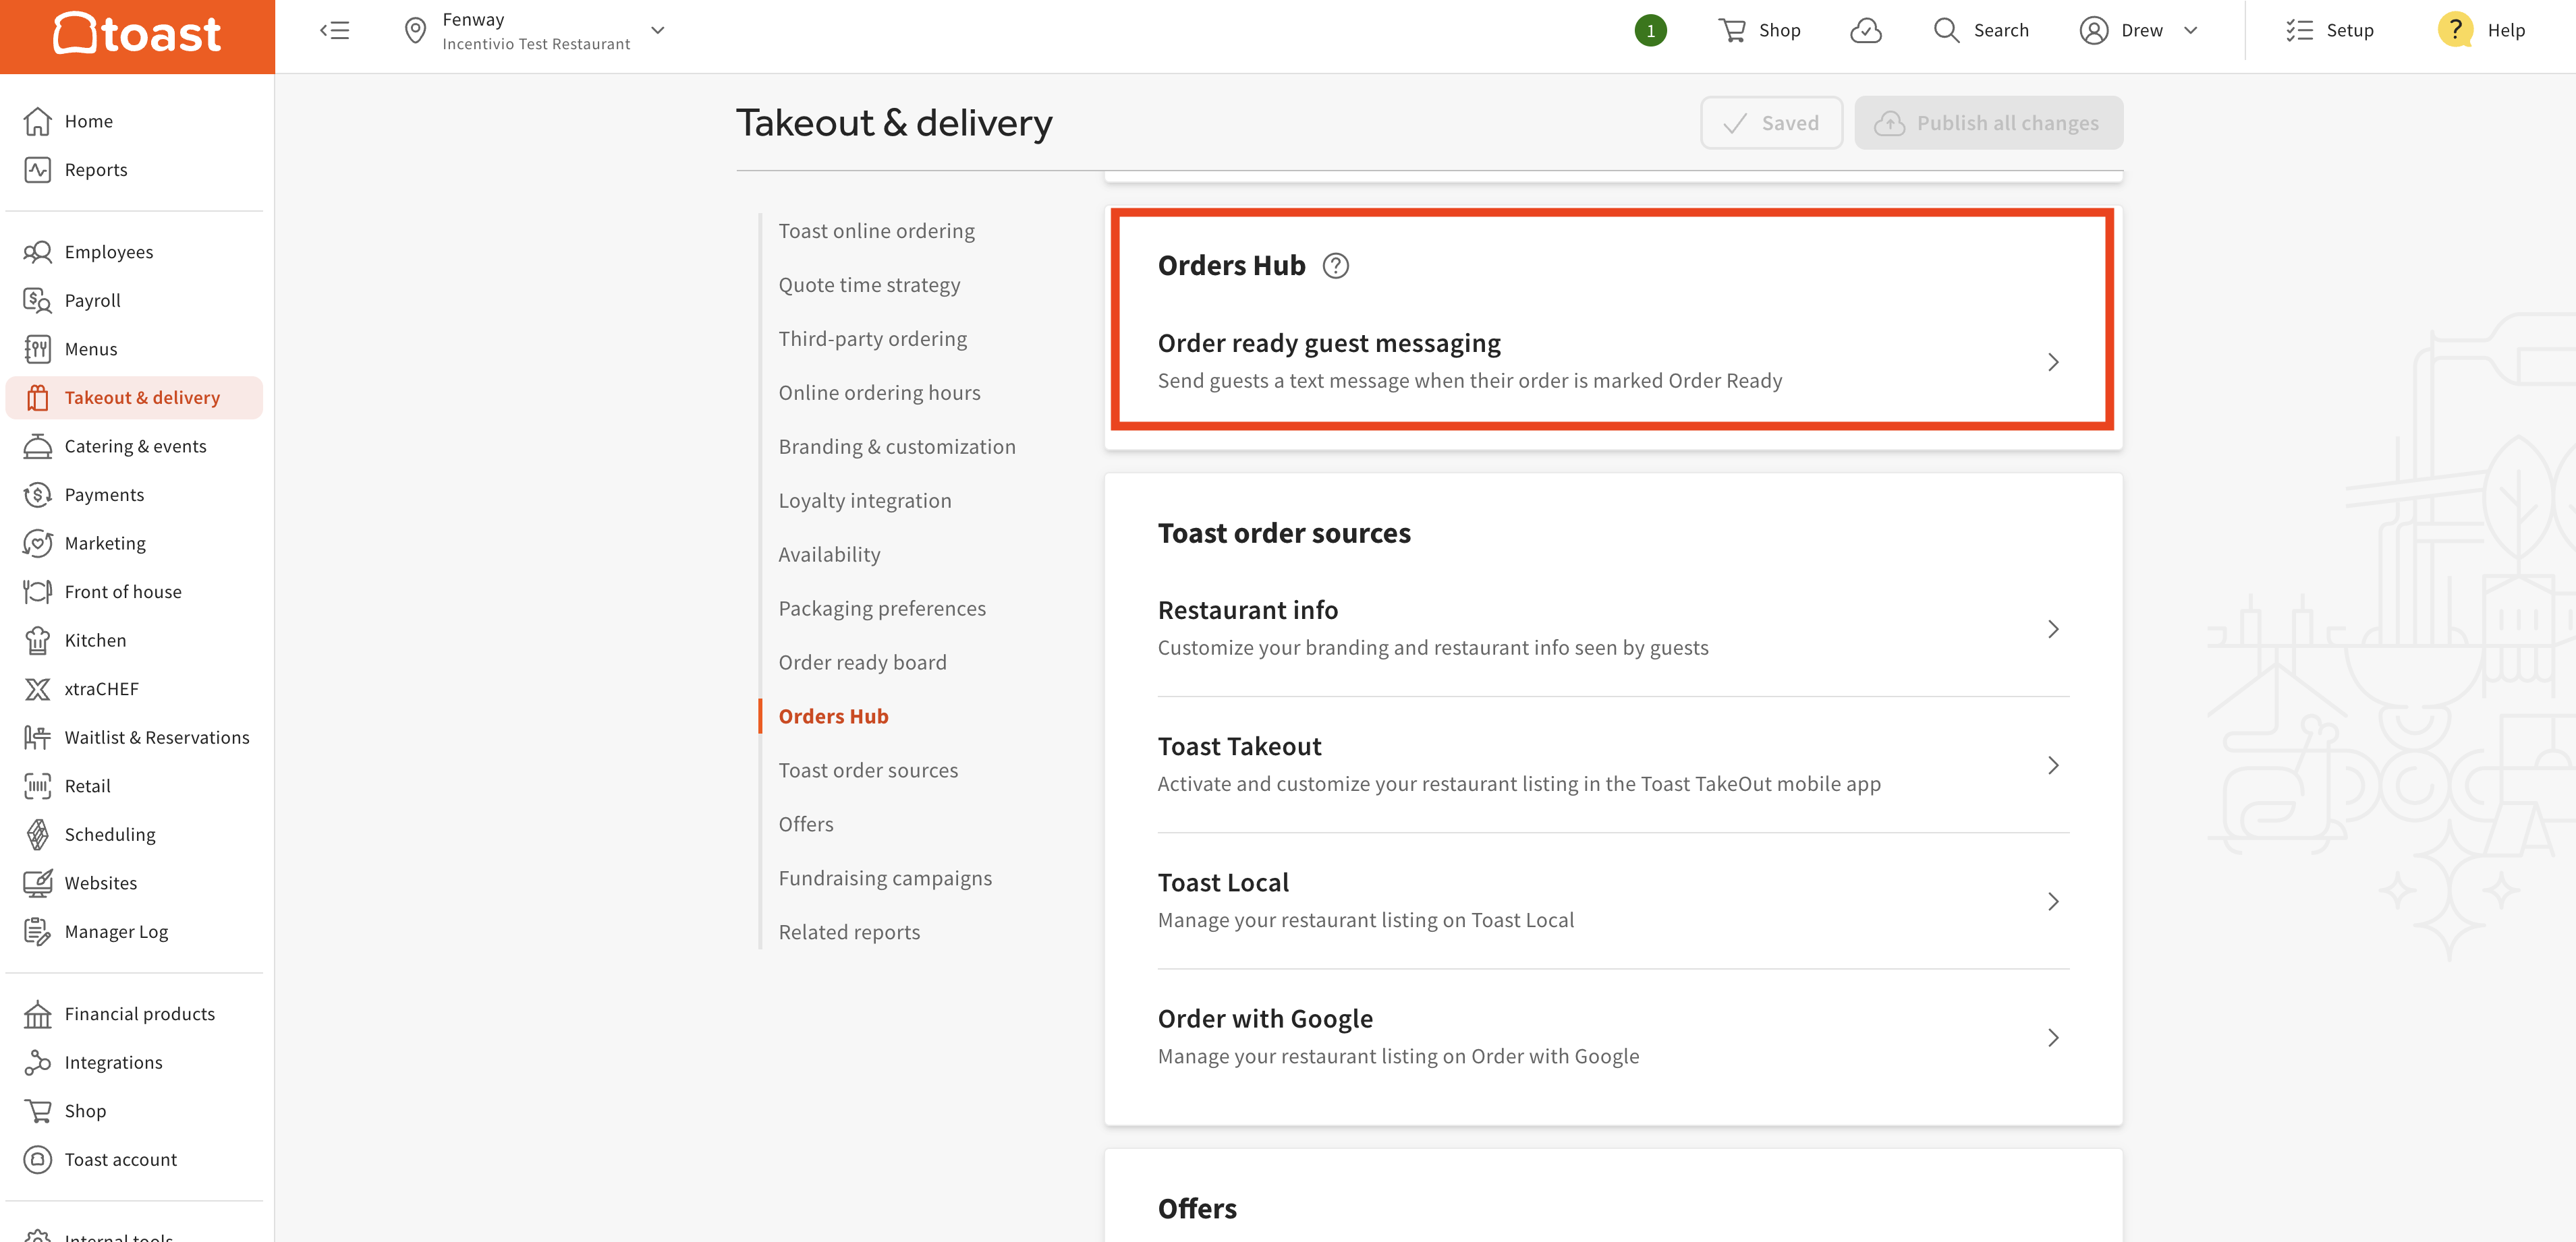Open Setup checklist in top bar
The height and width of the screenshot is (1242, 2576).
pos(2329,30)
